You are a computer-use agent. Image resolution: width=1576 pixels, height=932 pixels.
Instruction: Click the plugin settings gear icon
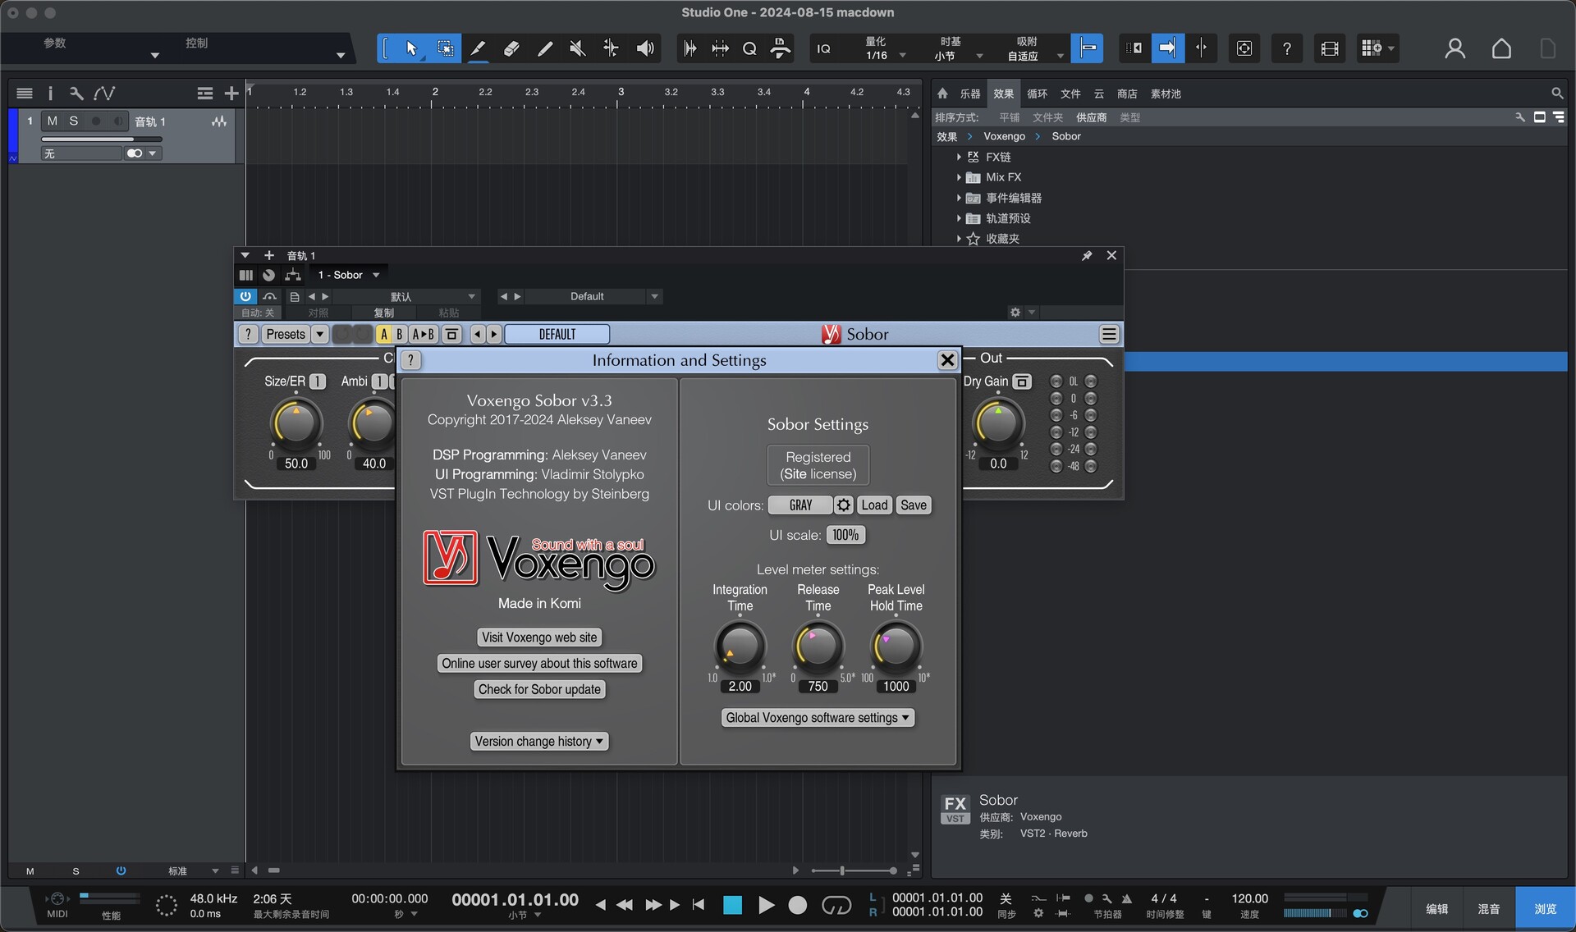[x=1015, y=313]
